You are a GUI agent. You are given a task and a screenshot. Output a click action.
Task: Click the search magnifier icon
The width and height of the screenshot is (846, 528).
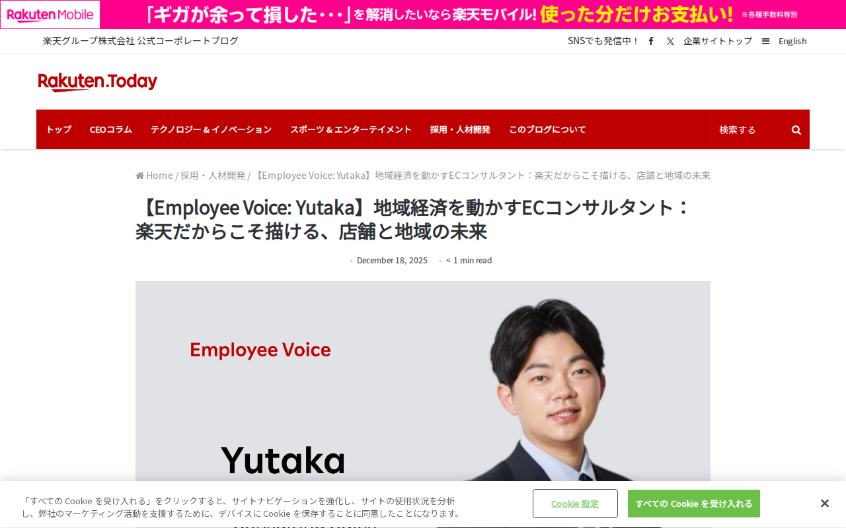coord(796,130)
